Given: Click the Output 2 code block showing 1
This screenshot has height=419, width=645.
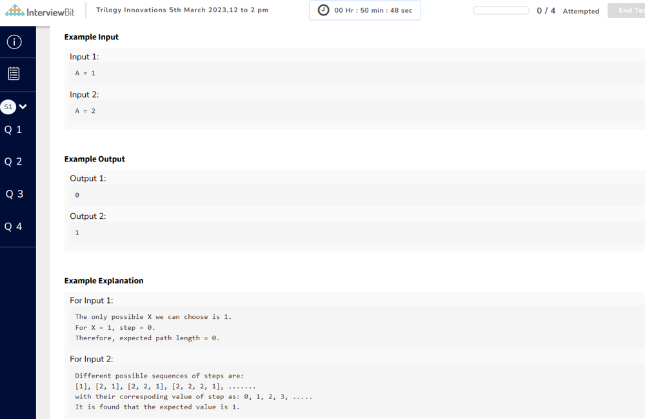Looking at the screenshot, I should point(355,232).
